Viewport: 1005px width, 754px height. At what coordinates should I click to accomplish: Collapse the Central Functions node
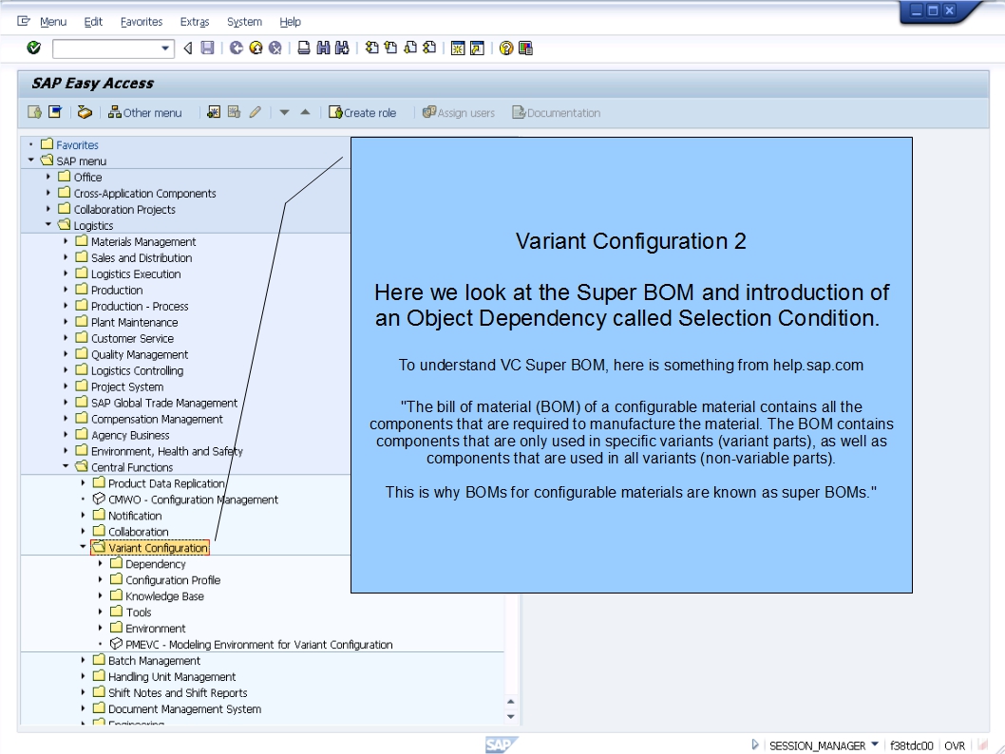click(66, 466)
